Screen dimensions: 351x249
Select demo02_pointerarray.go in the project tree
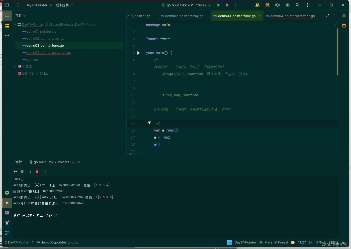pos(45,39)
